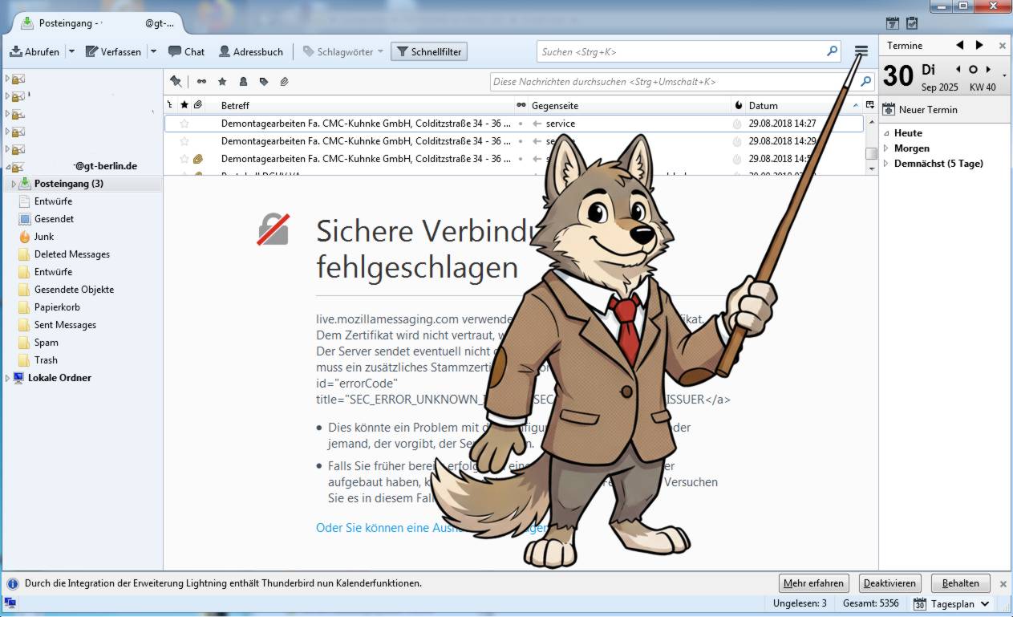Toggle the Schnellfilter bar button

coord(429,51)
